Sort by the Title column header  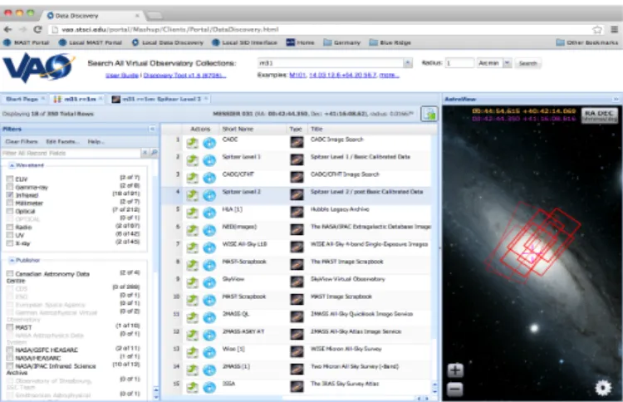371,129
